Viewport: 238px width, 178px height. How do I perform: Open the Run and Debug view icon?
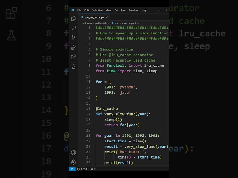[x=74, y=47]
